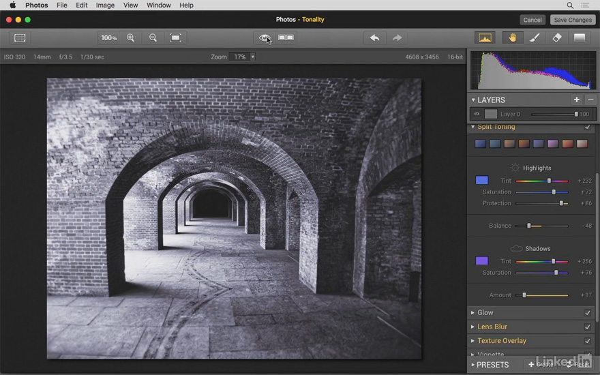The image size is (600, 375).
Task: Hide Layer 0 visibility eye
Action: coord(477,114)
